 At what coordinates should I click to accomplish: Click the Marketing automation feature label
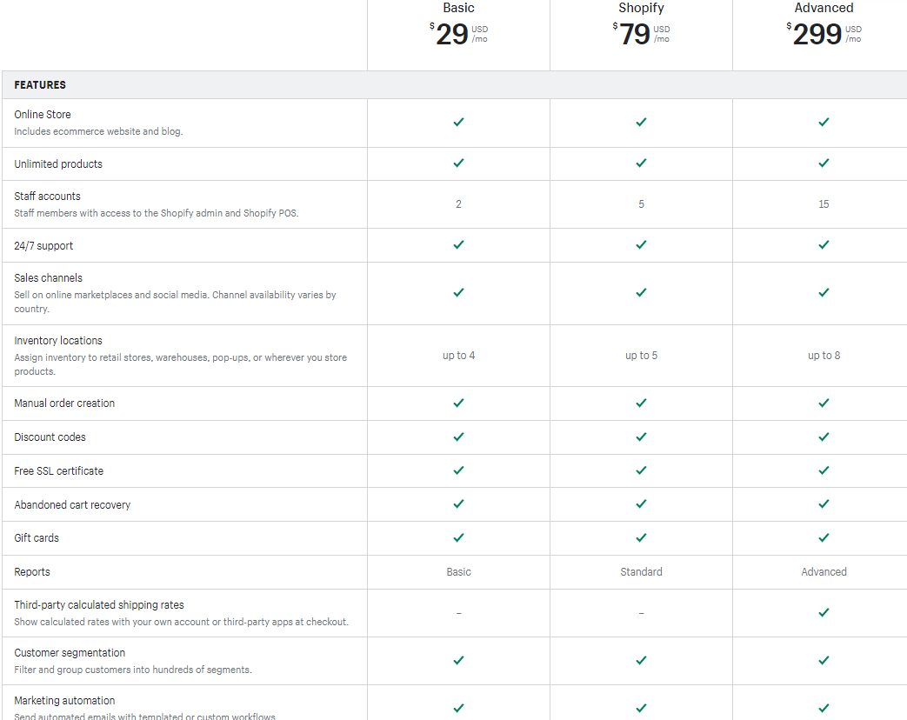[x=64, y=700]
